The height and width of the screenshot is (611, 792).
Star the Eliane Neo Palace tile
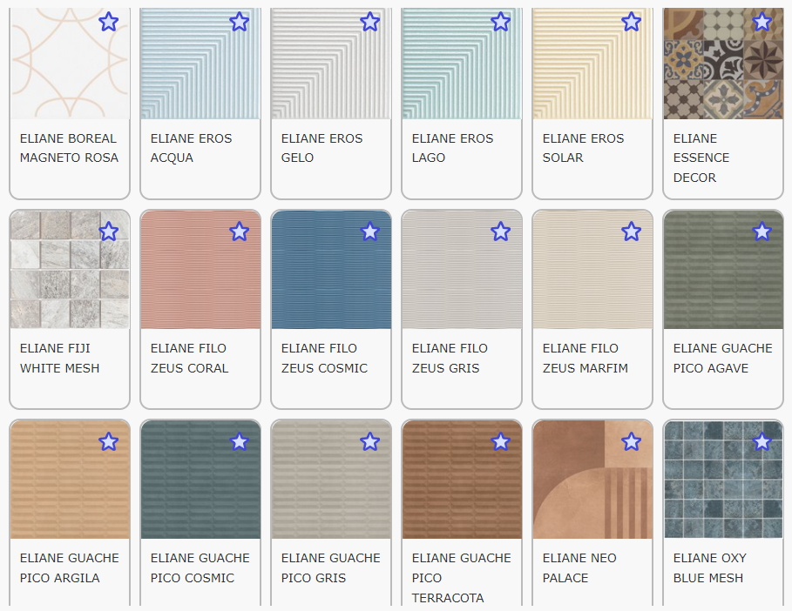[631, 442]
